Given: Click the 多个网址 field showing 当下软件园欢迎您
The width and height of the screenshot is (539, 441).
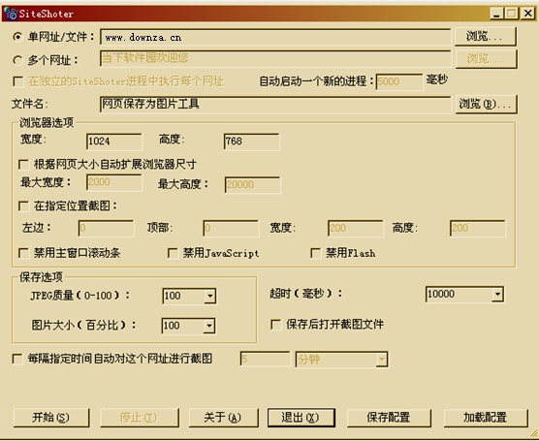Looking at the screenshot, I should point(275,58).
